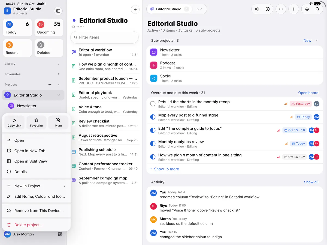Click the Yesterday overdue date badge
This screenshot has height=245, width=327.
click(x=301, y=104)
